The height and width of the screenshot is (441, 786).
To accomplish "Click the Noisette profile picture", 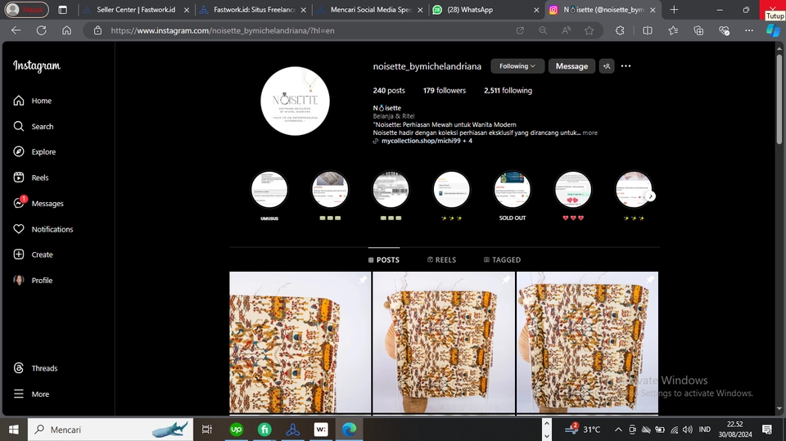I will click(296, 101).
